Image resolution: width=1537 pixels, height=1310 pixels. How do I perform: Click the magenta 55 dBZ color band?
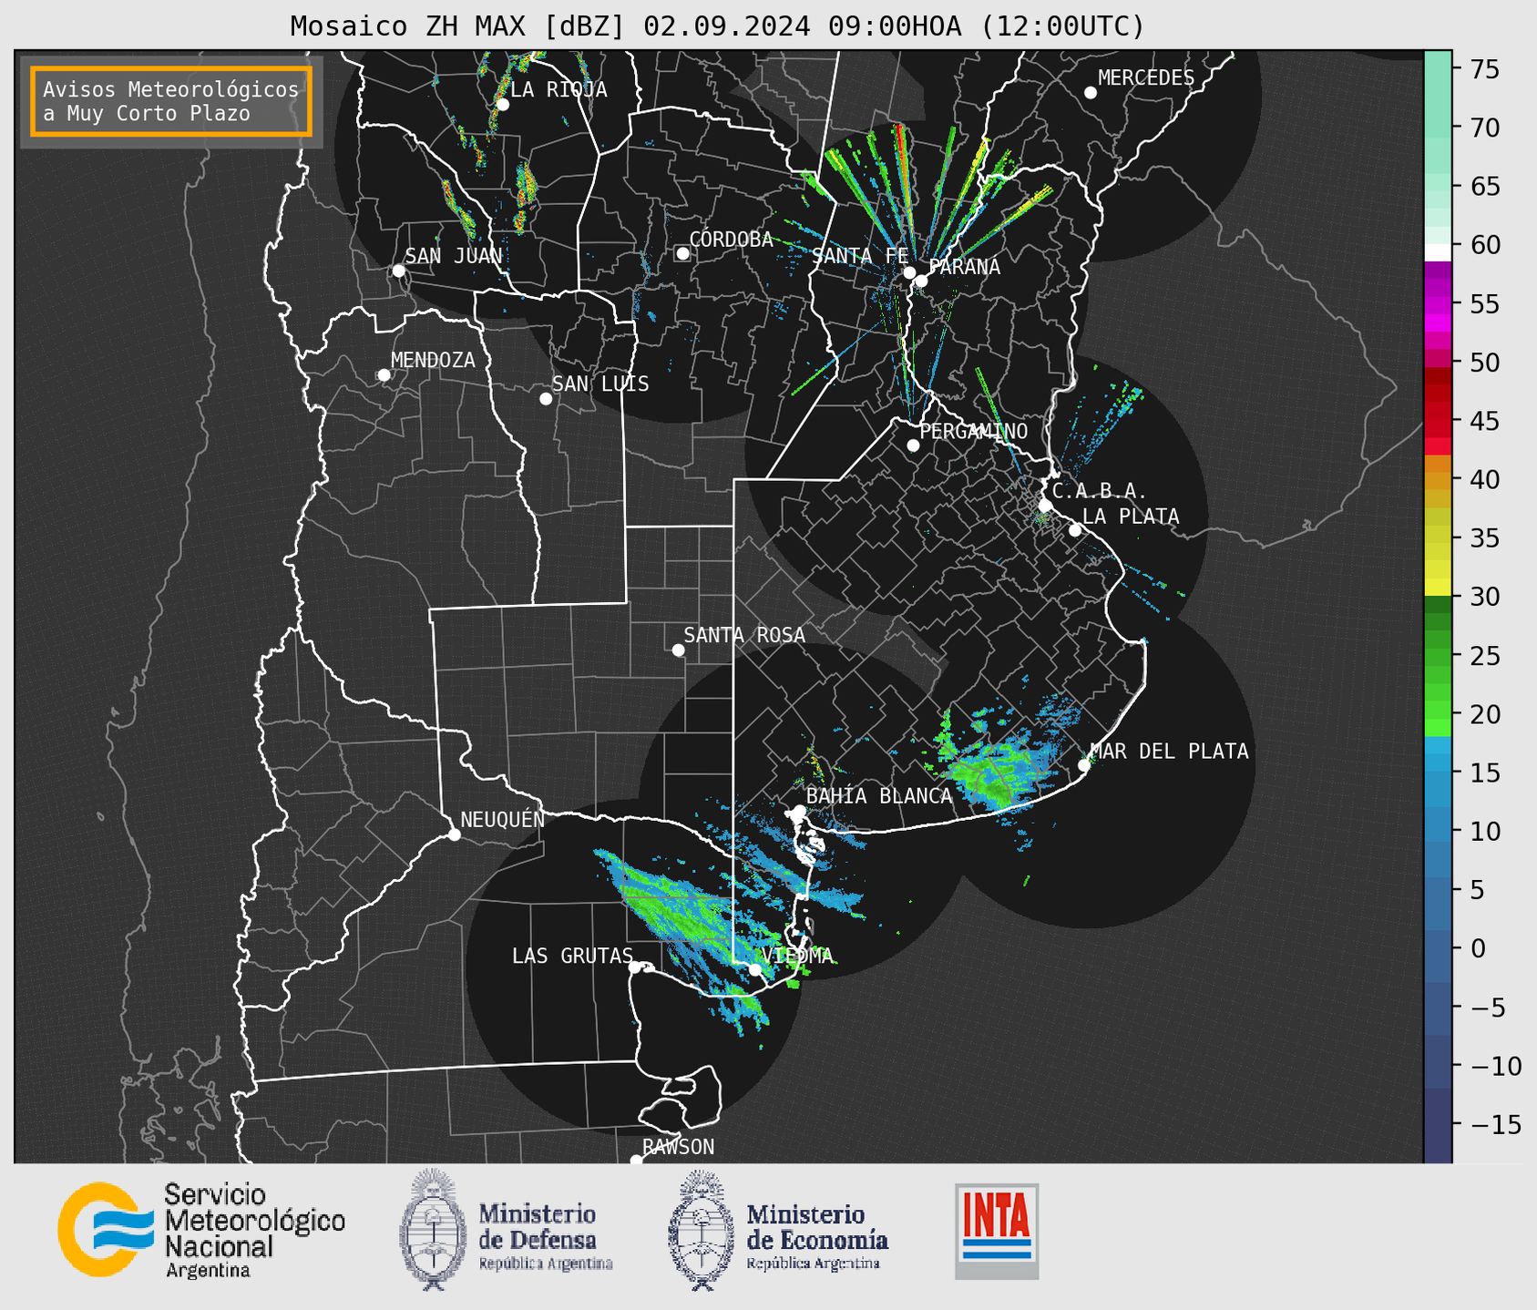pyautogui.click(x=1438, y=304)
